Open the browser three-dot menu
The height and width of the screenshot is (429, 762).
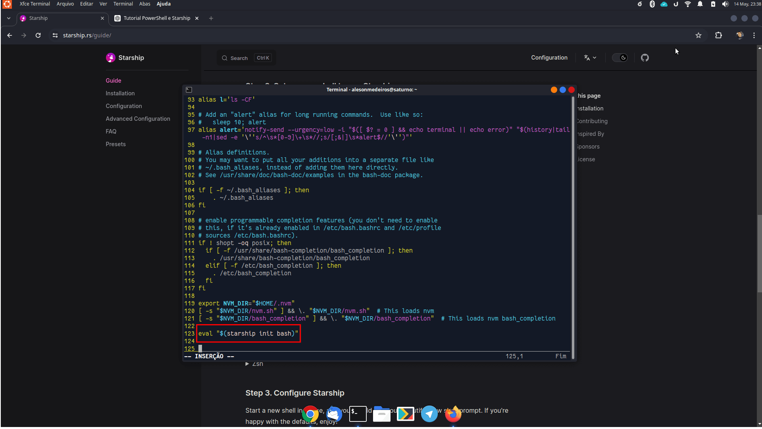coord(754,35)
